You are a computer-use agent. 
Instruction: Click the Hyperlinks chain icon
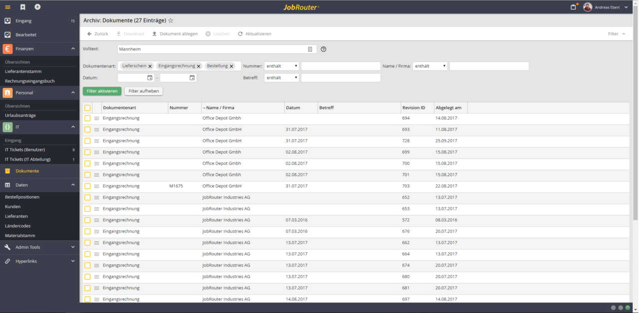click(x=7, y=262)
